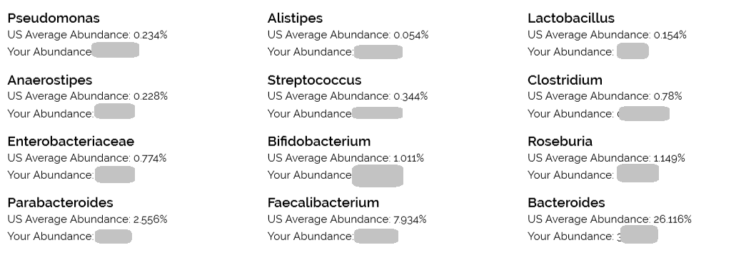Select the Clostridium heading
Image resolution: width=746 pixels, height=260 pixels.
coord(565,80)
